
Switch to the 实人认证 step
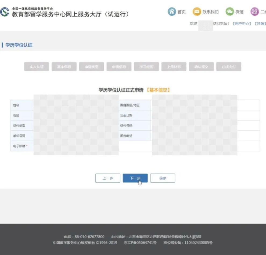36,66
